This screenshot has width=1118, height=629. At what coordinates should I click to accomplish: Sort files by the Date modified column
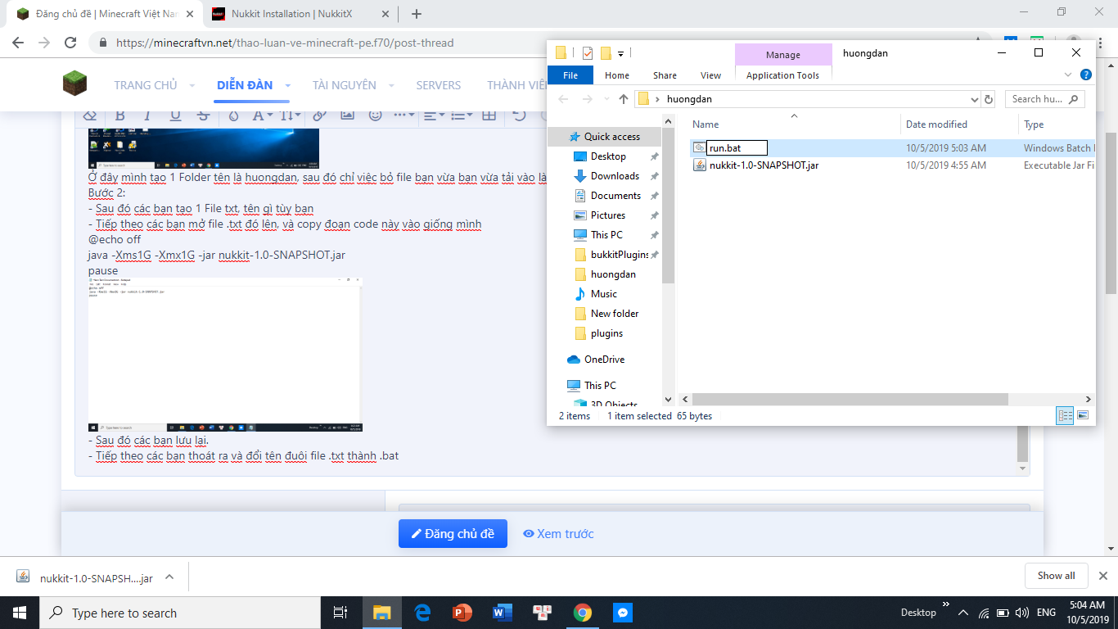pos(936,124)
